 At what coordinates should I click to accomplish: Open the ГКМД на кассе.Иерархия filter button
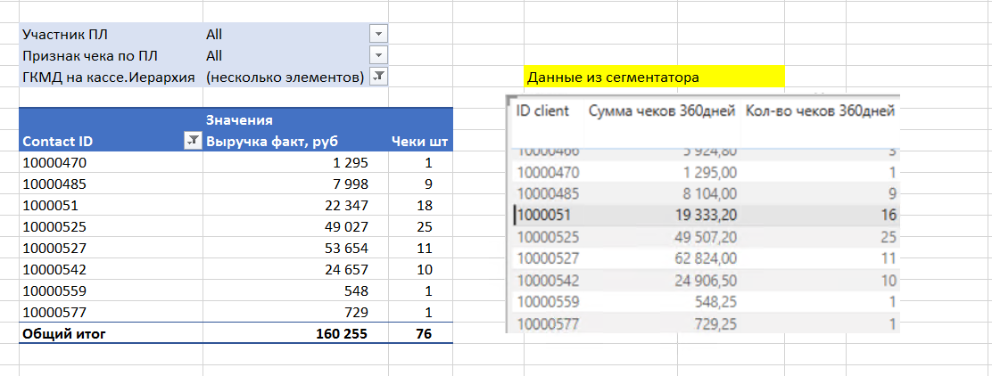[x=378, y=77]
